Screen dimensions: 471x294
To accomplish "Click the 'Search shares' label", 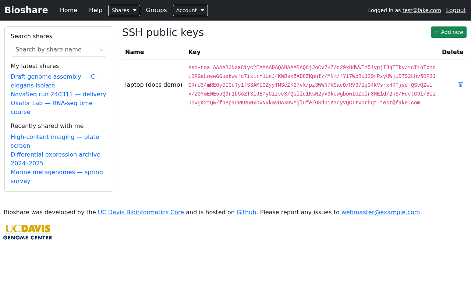I will point(31,36).
